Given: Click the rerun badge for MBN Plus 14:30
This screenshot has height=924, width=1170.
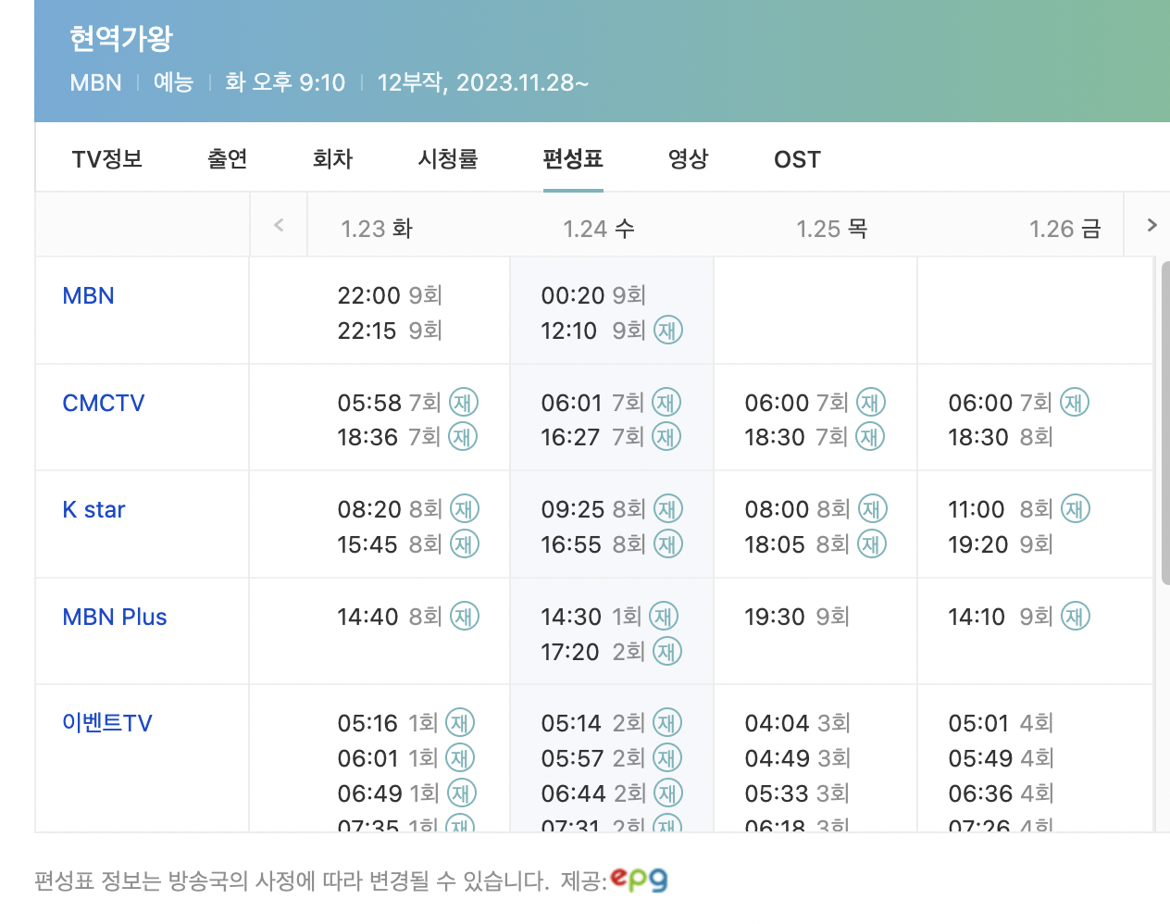Looking at the screenshot, I should tap(664, 617).
